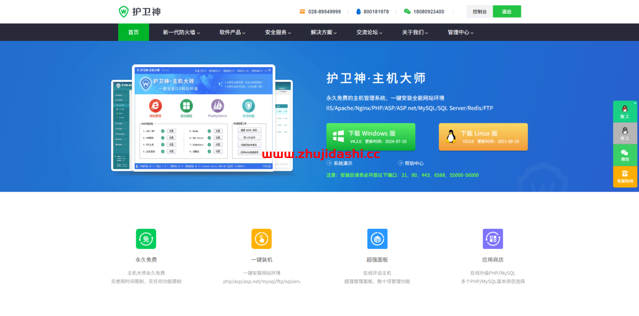Expand the 软件产品 menu

point(233,32)
